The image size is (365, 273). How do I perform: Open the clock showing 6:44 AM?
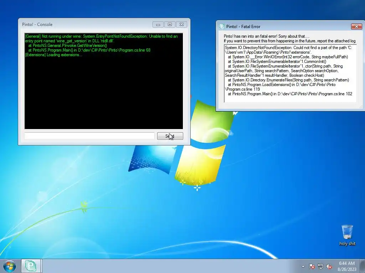pyautogui.click(x=347, y=263)
